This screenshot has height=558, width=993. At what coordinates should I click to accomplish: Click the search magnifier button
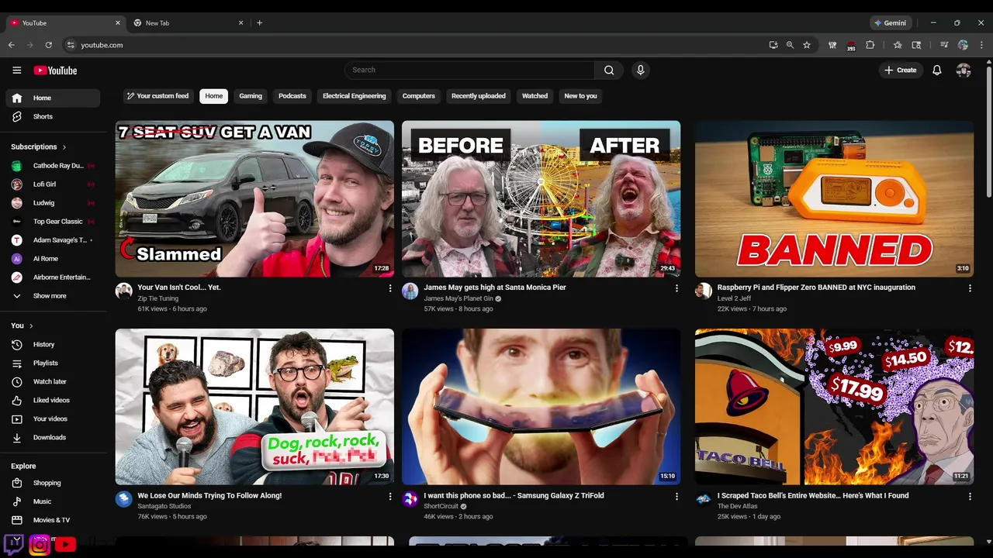pyautogui.click(x=609, y=70)
